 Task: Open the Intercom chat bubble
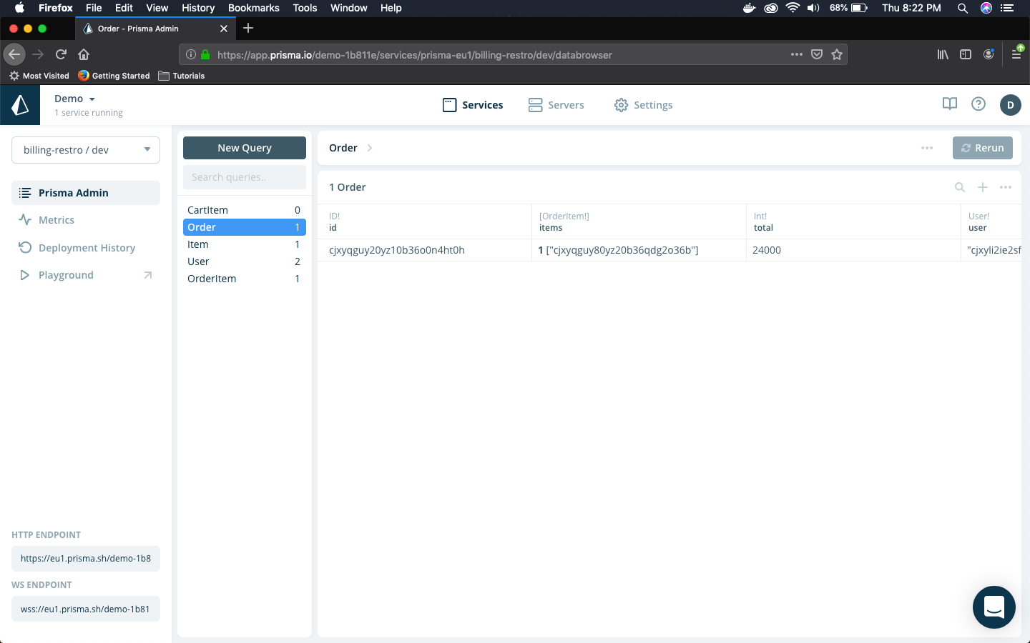click(x=994, y=607)
